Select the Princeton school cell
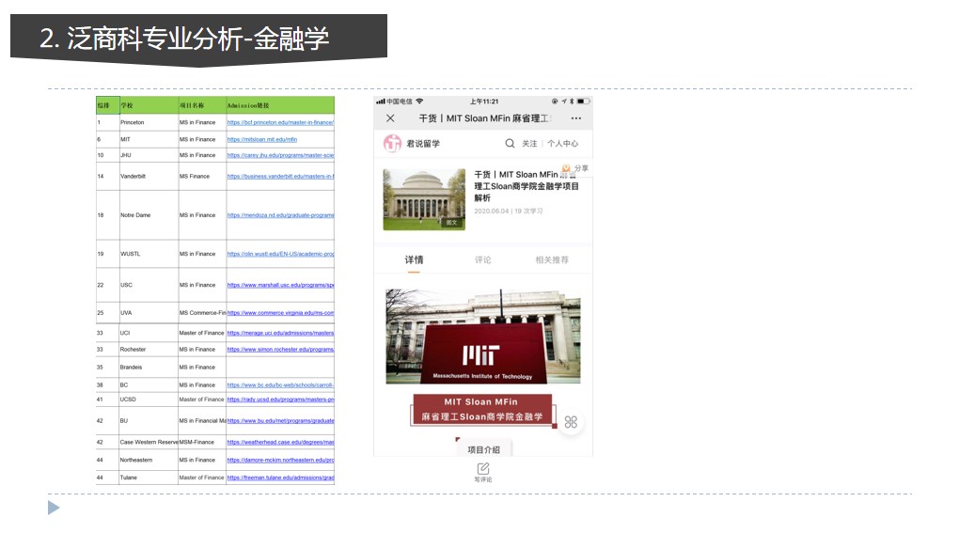This screenshot has width=959, height=533. (x=149, y=122)
